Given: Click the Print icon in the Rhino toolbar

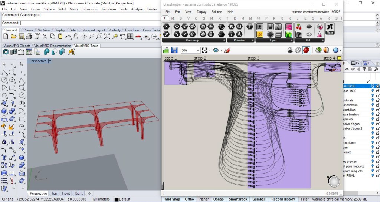Looking at the screenshot, I should tap(29, 36).
